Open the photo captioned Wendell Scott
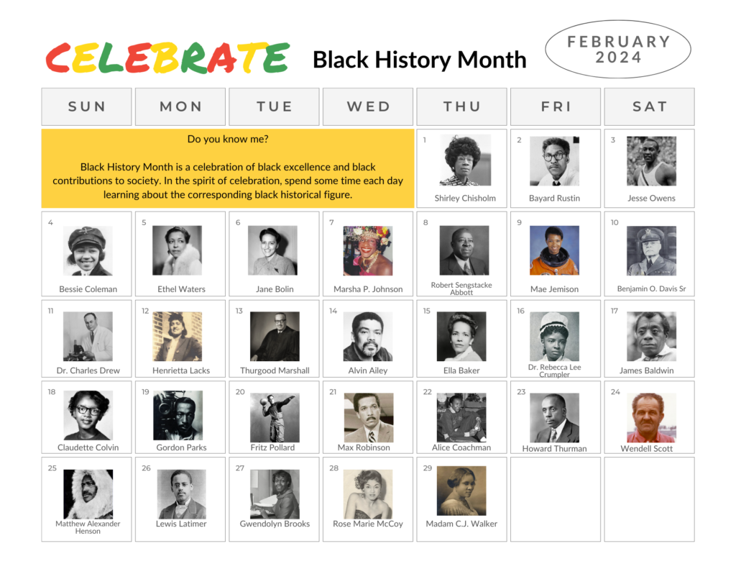The image size is (736, 569). pos(651,417)
